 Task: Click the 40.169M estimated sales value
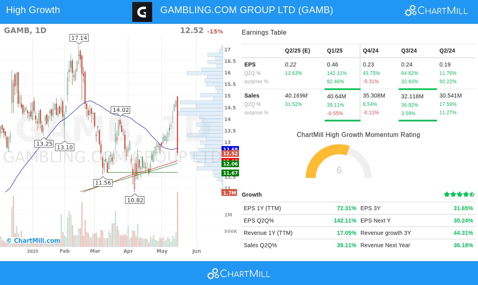(296, 96)
